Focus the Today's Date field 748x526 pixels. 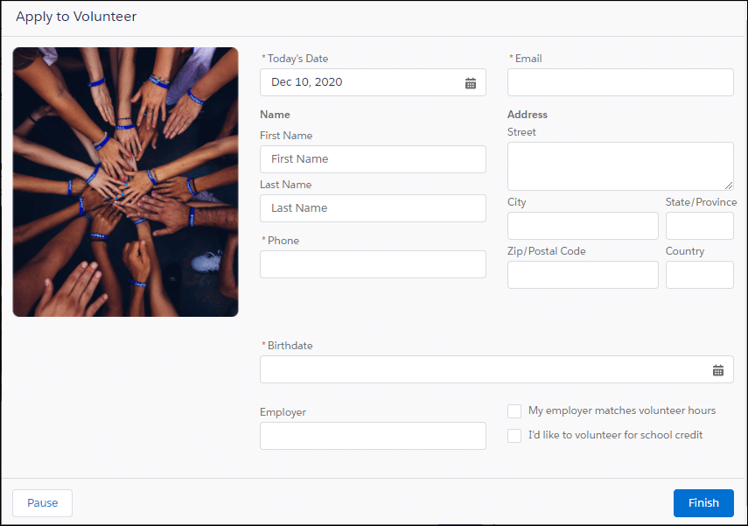(x=373, y=82)
